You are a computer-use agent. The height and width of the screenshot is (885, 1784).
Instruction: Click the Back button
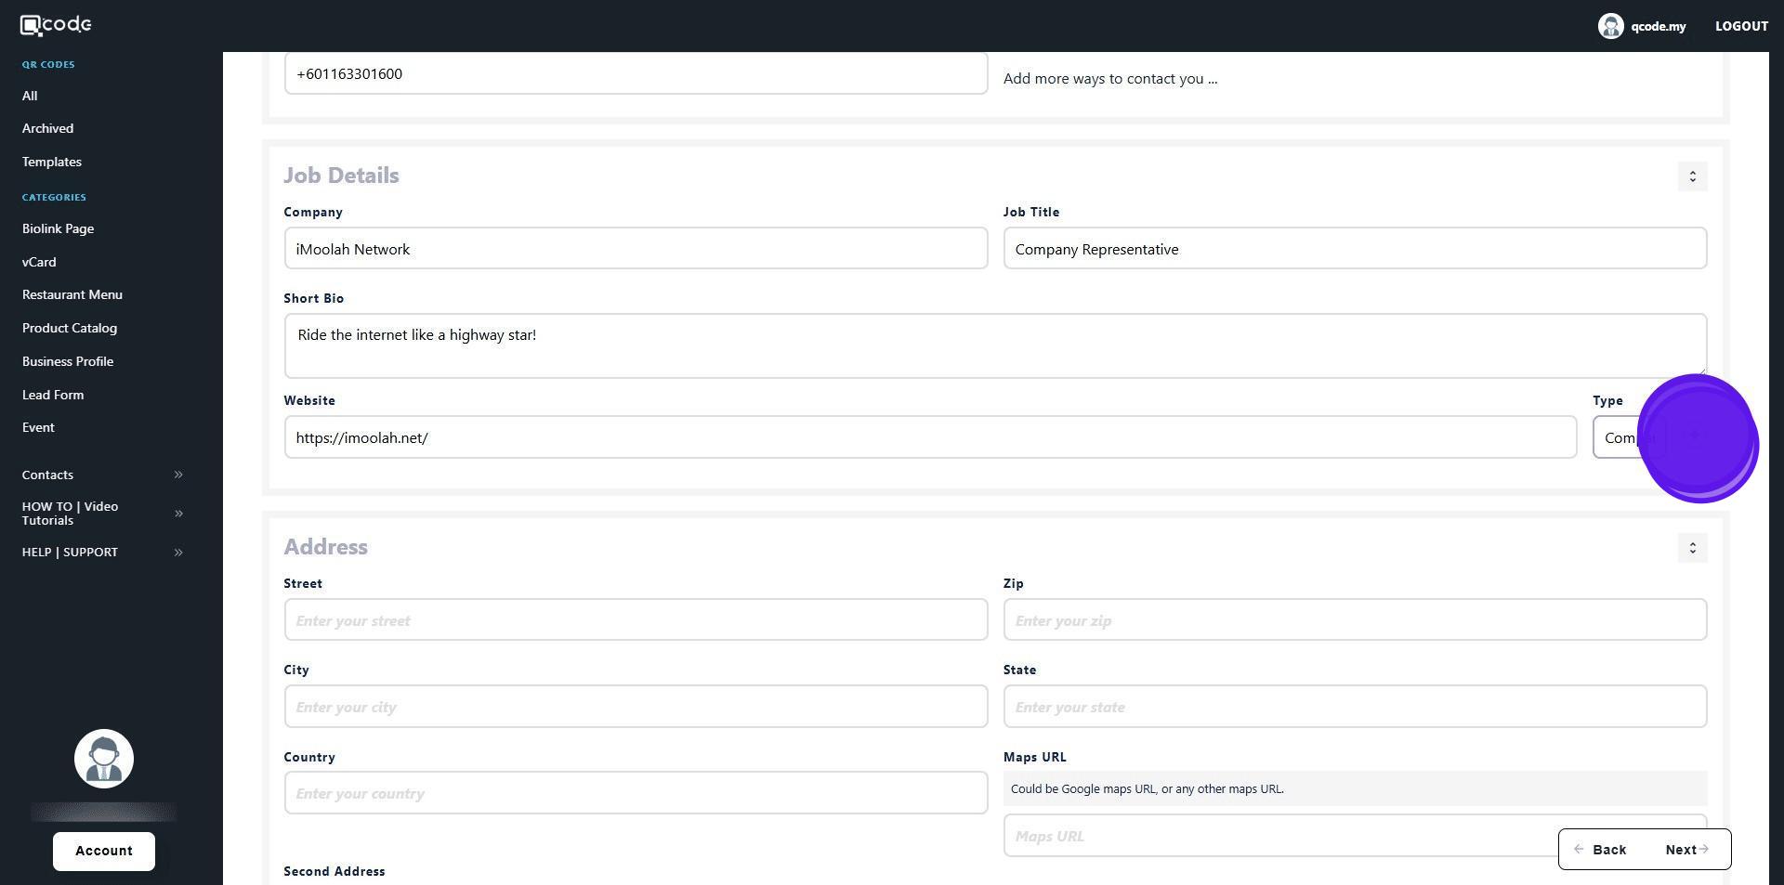coord(1600,850)
